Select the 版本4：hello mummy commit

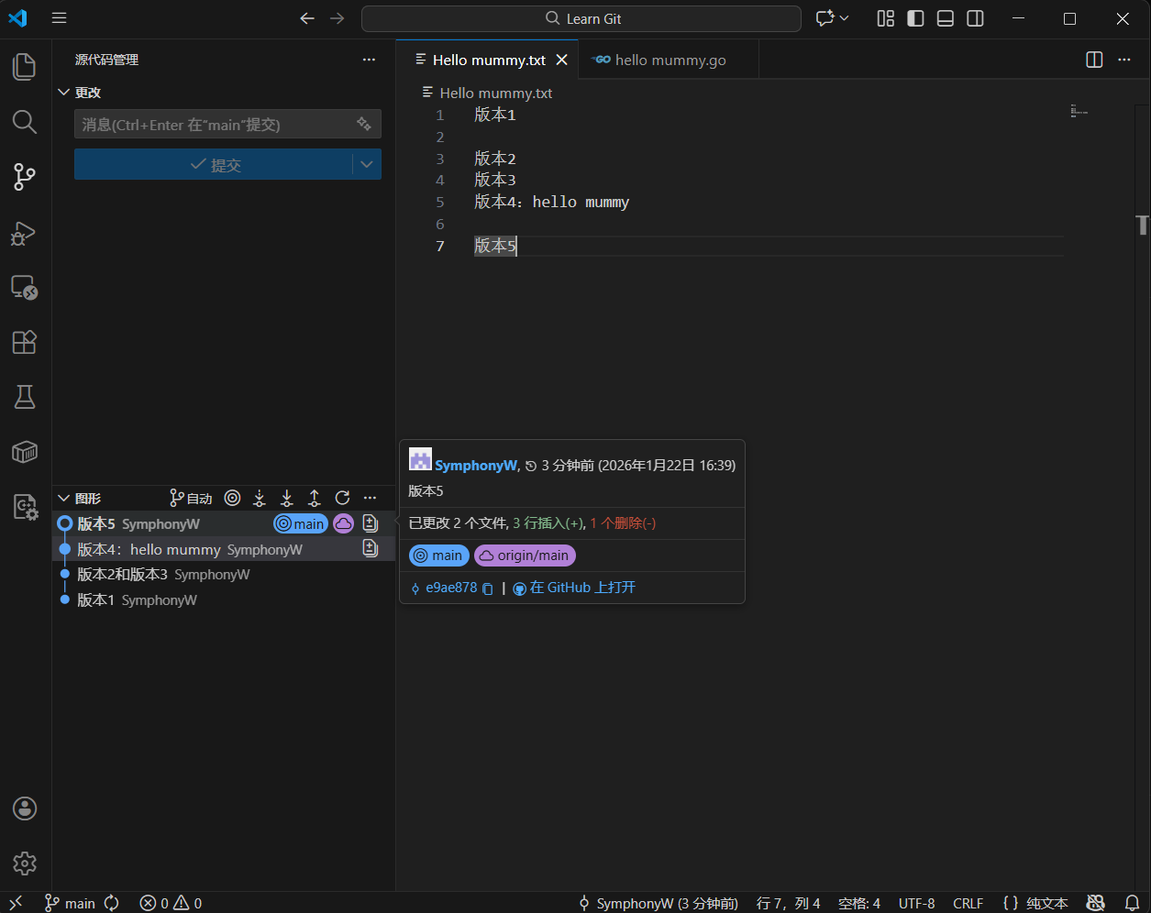(224, 550)
